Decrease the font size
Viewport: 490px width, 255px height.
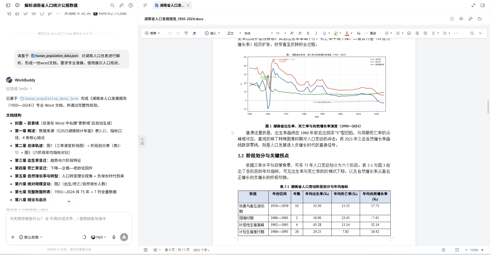300,33
